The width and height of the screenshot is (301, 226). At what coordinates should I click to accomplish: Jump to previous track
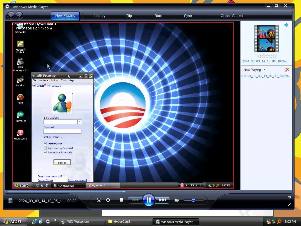135,200
